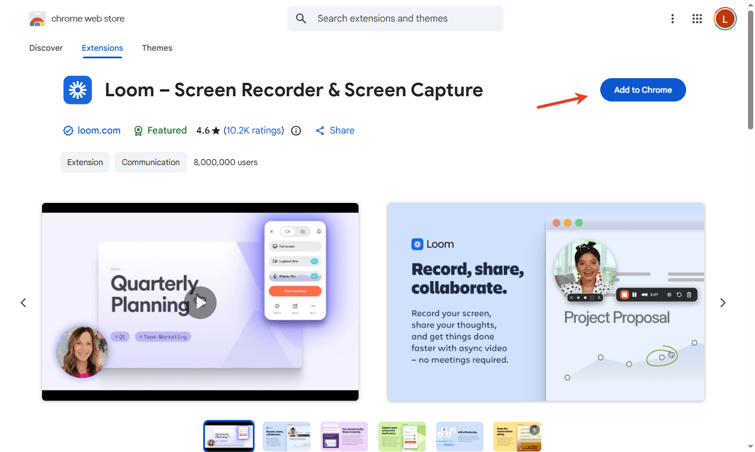Select the third purple screenshot thumbnail
Viewport: 755px width, 452px height.
pos(345,436)
